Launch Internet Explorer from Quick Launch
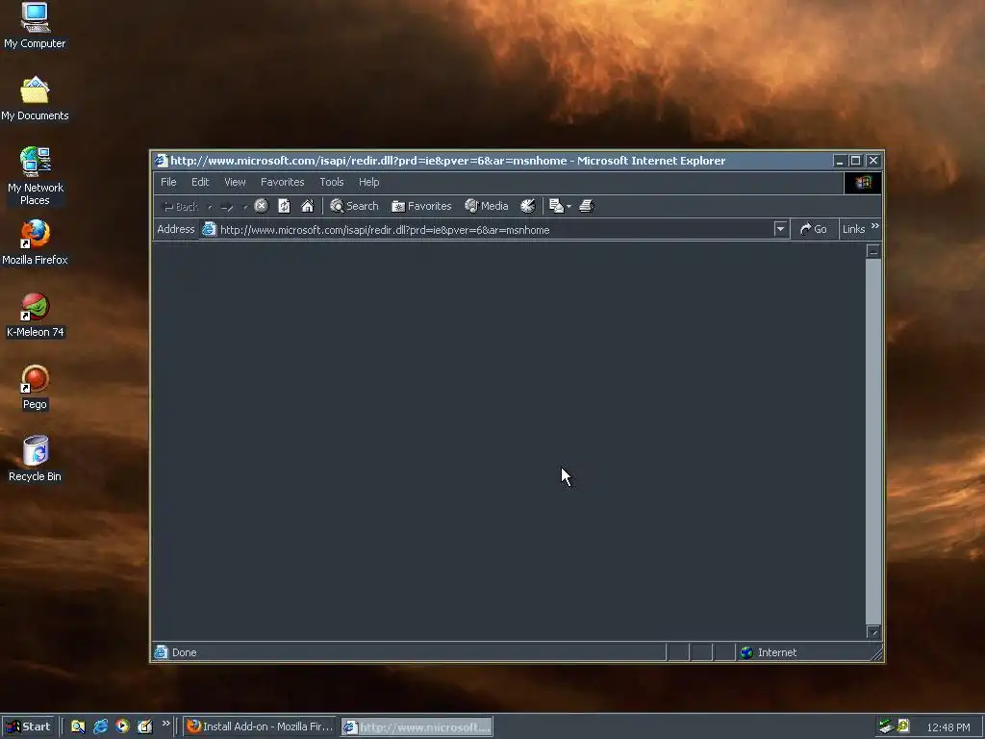 tap(100, 726)
